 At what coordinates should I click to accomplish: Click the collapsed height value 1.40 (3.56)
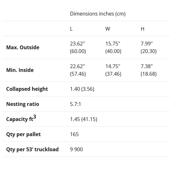[x=82, y=89]
